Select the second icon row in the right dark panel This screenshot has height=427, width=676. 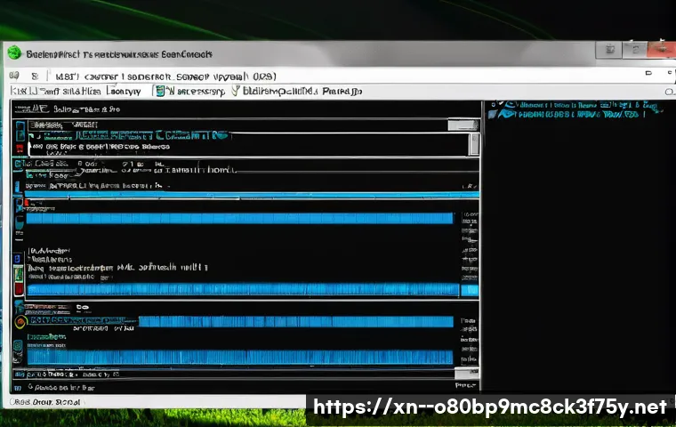point(567,114)
